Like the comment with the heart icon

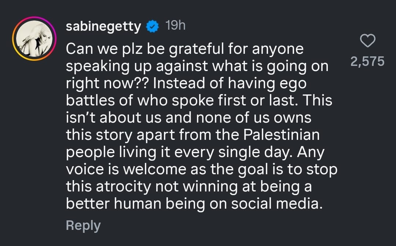tap(368, 41)
